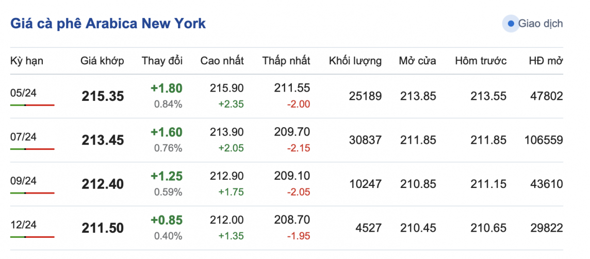
Task: Sort by the Khối lượng column header
Action: pyautogui.click(x=355, y=61)
